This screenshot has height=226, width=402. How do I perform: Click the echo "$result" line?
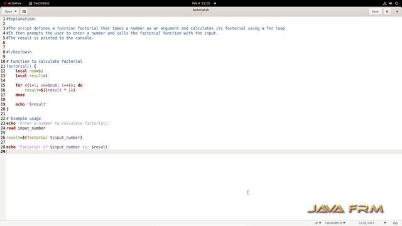tap(31, 104)
